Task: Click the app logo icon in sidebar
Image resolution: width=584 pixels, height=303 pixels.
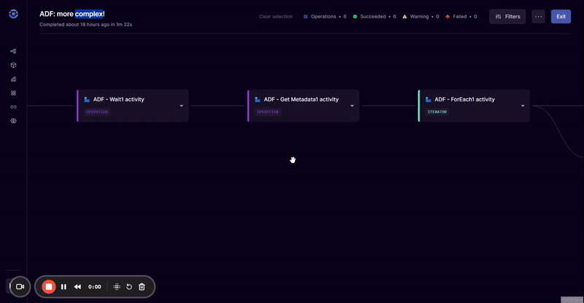Action: click(x=13, y=14)
